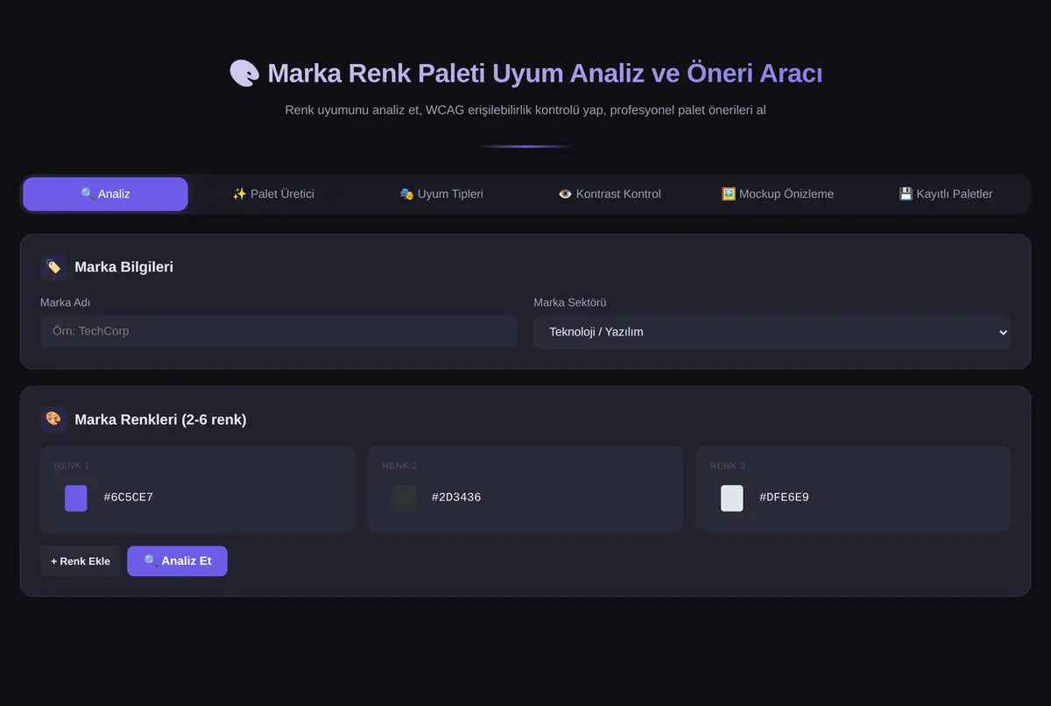Viewport: 1051px width, 706px height.
Task: Open the Renk 1 purple color swatch
Action: 76,498
